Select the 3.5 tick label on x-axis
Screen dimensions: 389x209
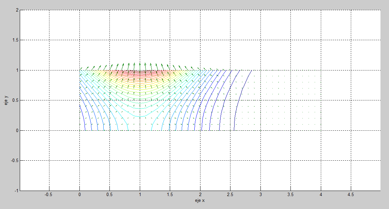(290, 194)
